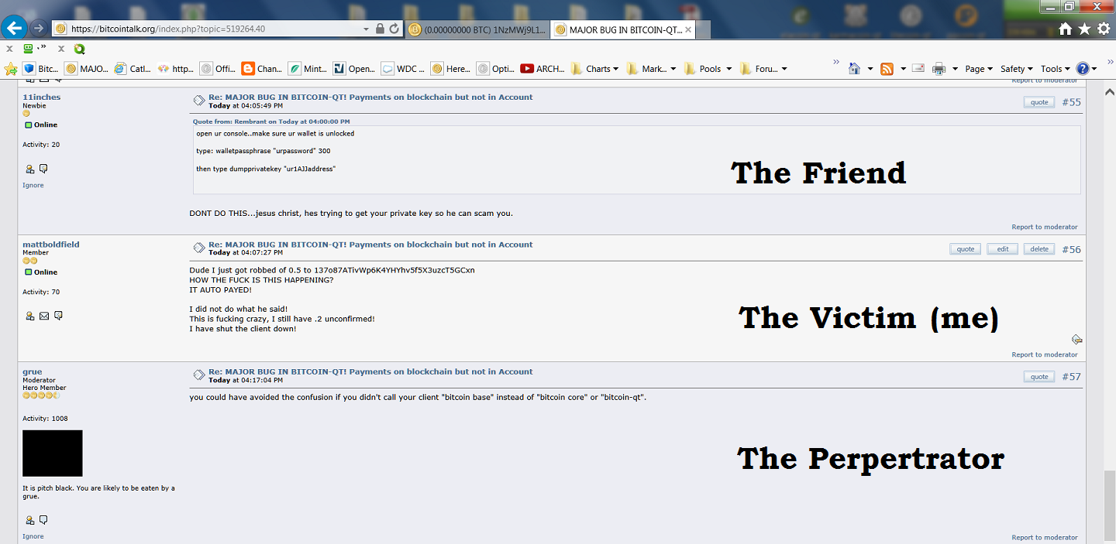View profile icon under grue
This screenshot has height=544, width=1116.
coord(30,520)
